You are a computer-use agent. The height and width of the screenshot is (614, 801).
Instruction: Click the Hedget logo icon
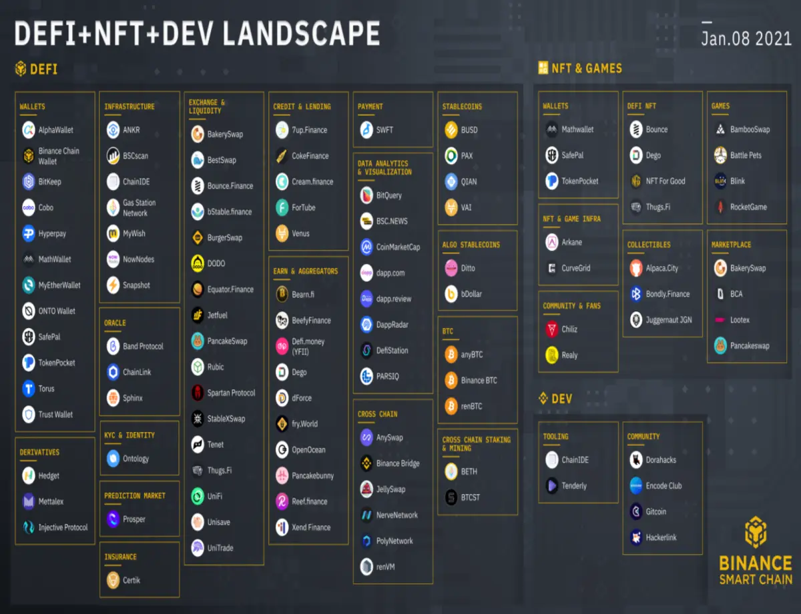tap(29, 475)
